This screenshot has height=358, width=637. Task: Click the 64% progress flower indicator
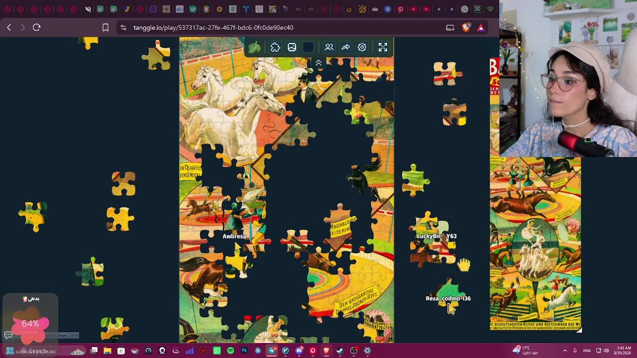pyautogui.click(x=30, y=325)
